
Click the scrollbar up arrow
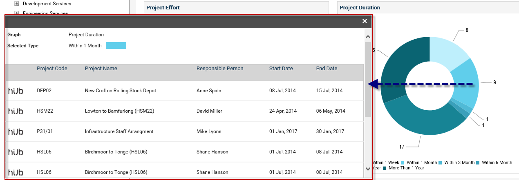[x=368, y=37]
